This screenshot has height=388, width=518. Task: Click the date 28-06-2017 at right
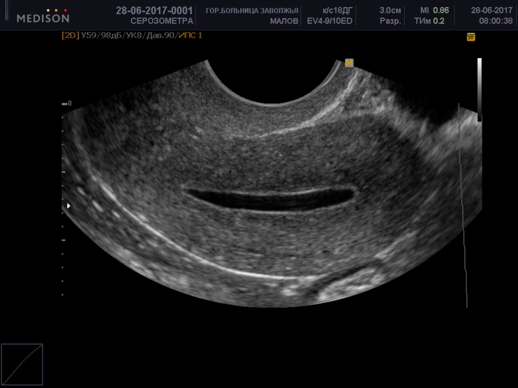click(491, 10)
